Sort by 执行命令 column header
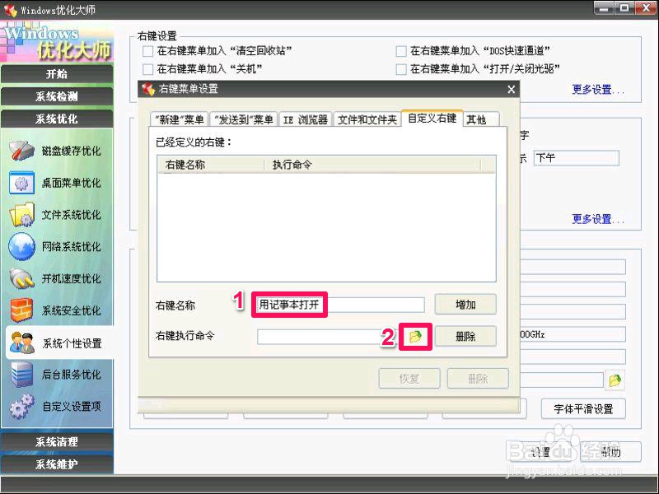This screenshot has height=494, width=659. point(372,165)
